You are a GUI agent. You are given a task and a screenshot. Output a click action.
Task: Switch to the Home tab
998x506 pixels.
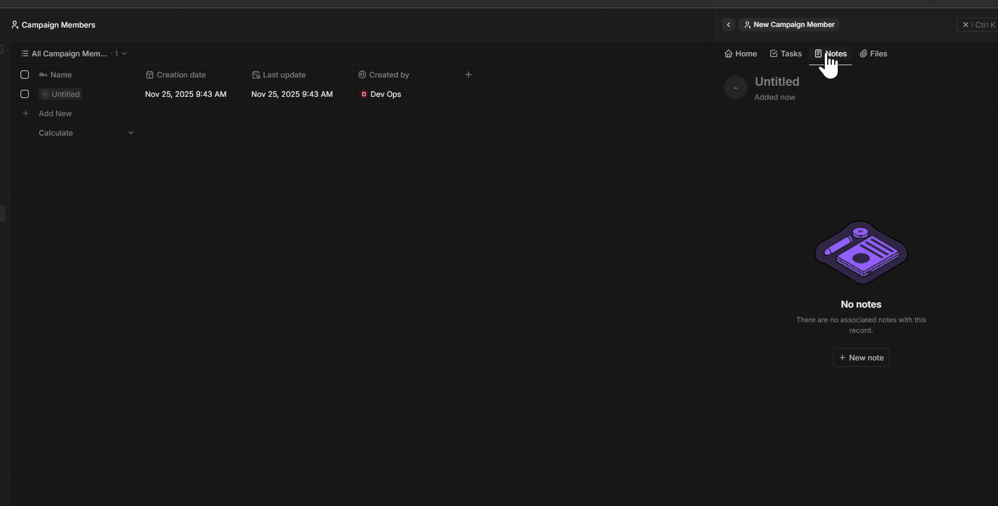pos(741,53)
